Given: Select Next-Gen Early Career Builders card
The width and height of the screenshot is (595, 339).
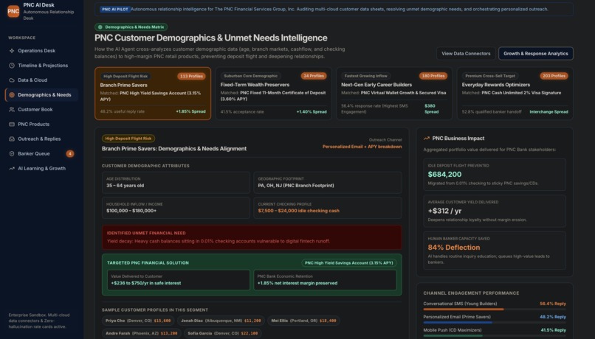Looking at the screenshot, I should click(394, 94).
